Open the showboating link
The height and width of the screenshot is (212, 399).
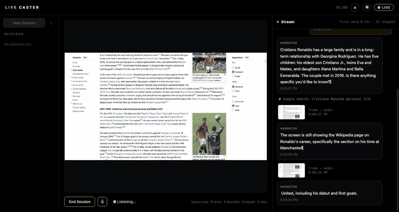pyautogui.click(x=182, y=88)
